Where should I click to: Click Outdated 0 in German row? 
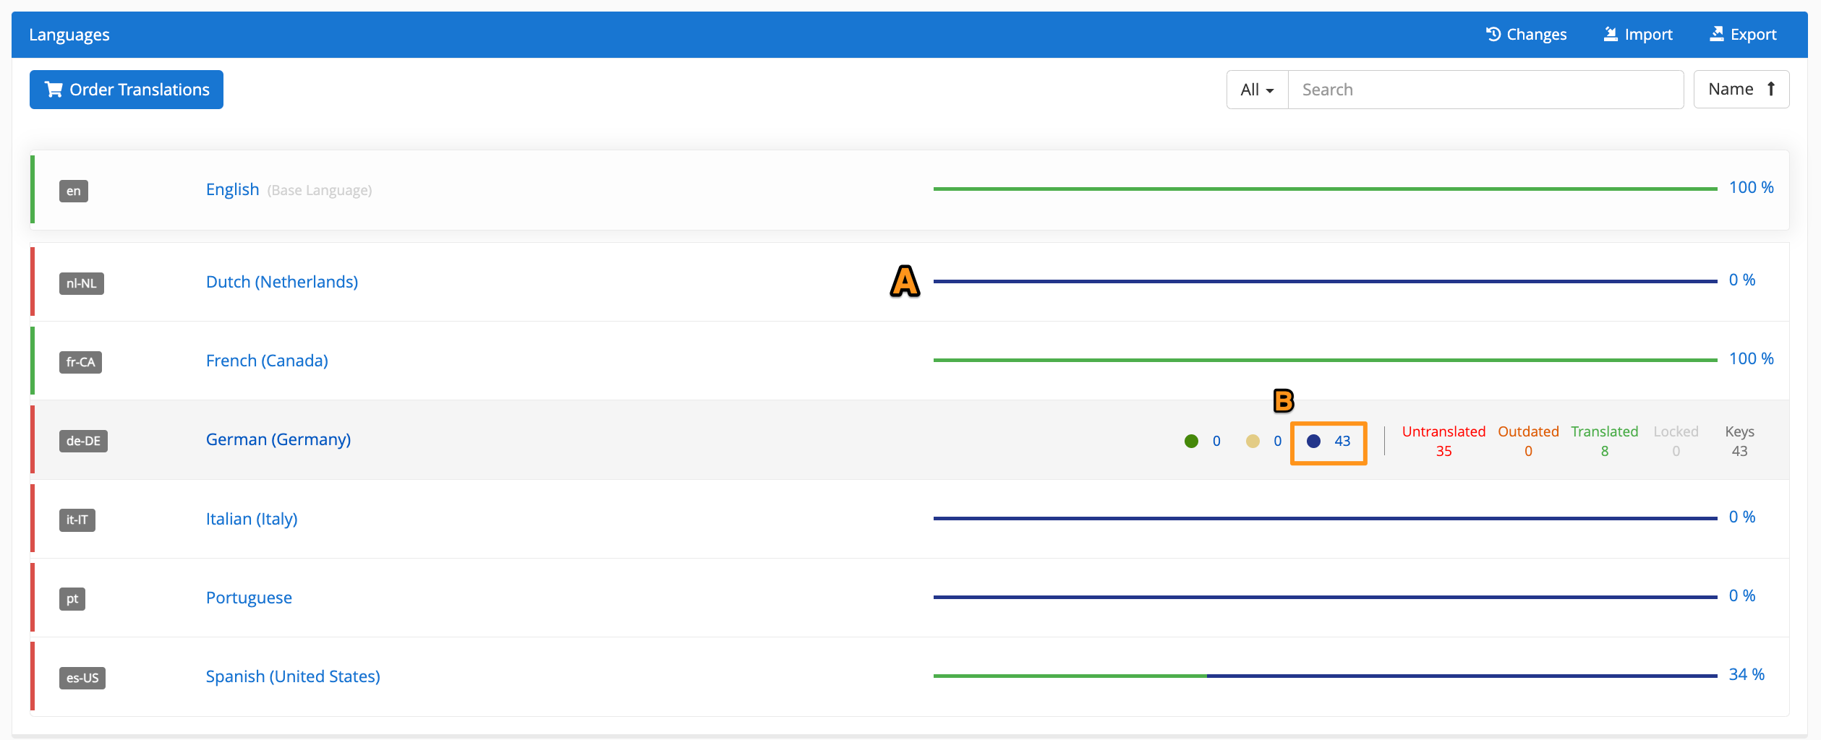pyautogui.click(x=1529, y=441)
